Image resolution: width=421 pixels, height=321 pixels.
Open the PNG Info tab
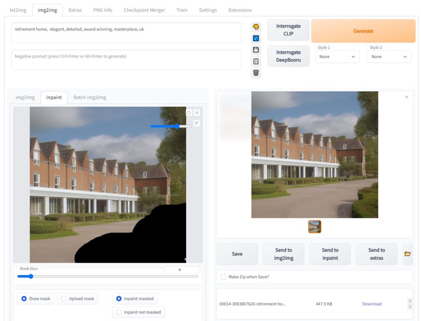[x=102, y=10]
